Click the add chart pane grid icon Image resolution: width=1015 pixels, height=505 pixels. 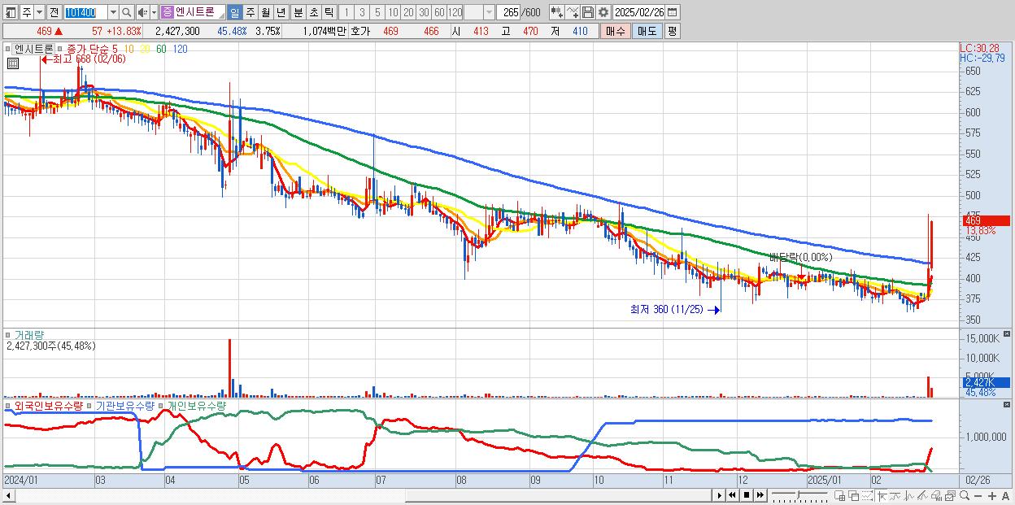coord(839,495)
